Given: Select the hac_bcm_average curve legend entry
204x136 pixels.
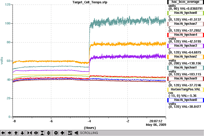Looking at the screenshot, I should (186, 2).
